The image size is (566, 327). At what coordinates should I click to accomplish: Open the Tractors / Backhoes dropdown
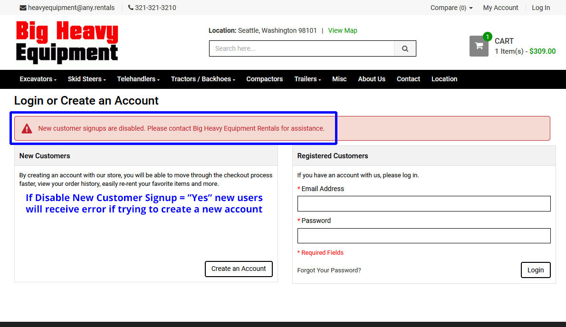click(x=203, y=79)
